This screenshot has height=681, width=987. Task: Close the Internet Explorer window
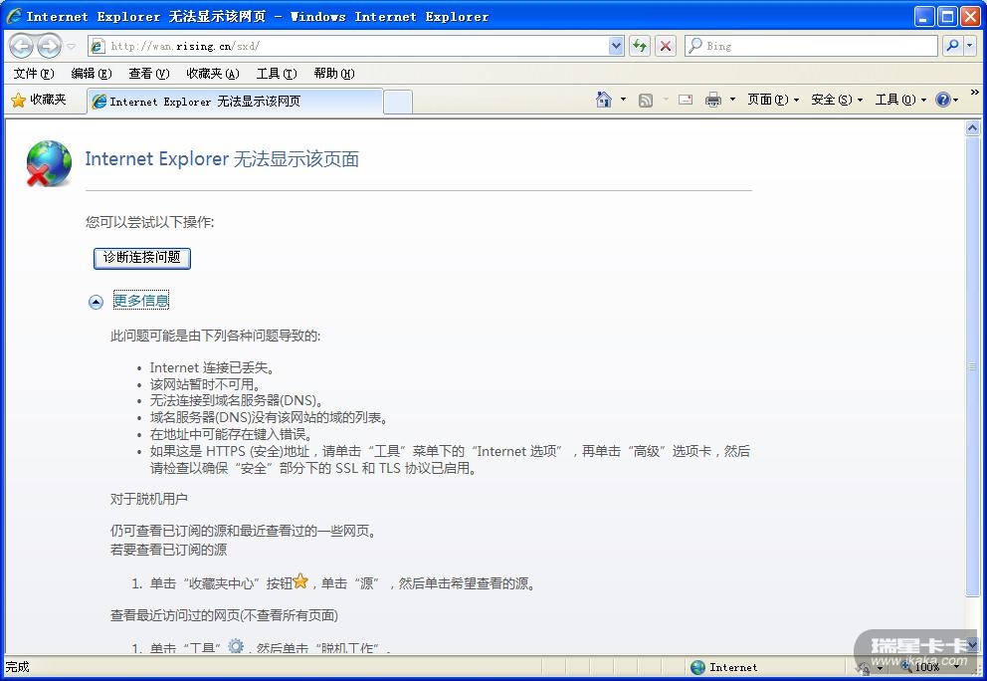[970, 16]
